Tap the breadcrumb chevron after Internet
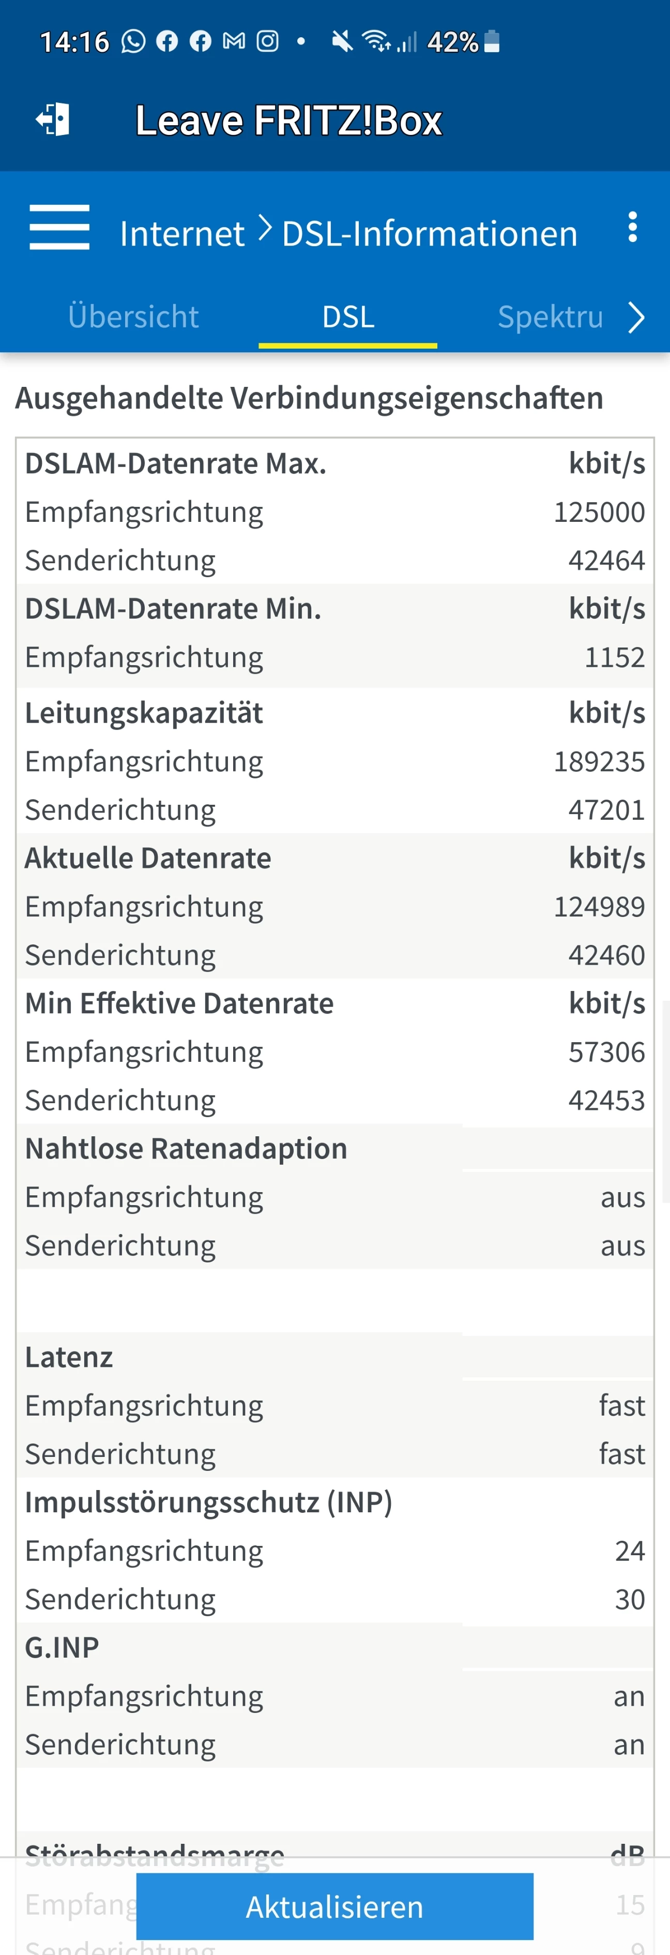This screenshot has width=670, height=1955. point(264,228)
